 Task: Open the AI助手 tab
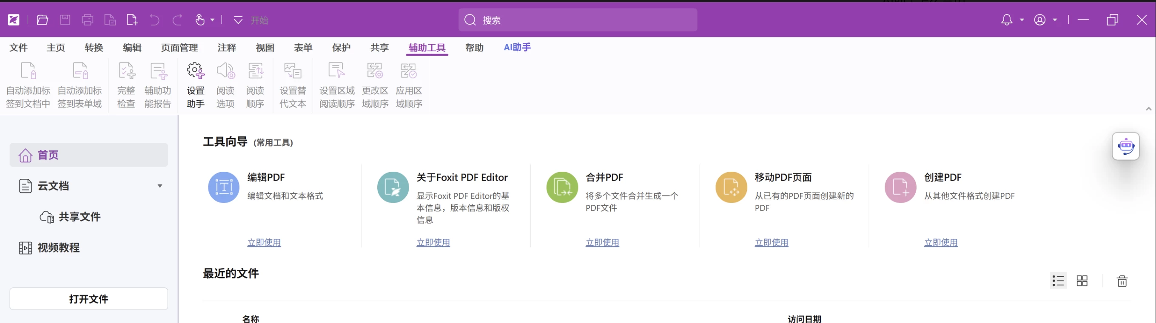(518, 47)
